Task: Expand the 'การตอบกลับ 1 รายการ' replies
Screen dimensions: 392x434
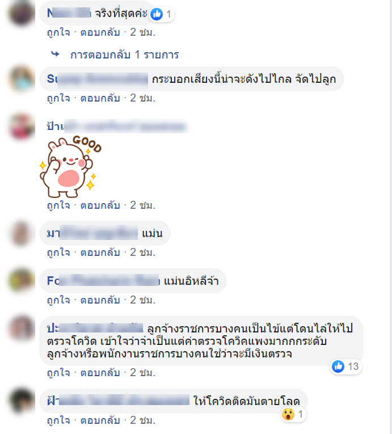Action: point(125,55)
